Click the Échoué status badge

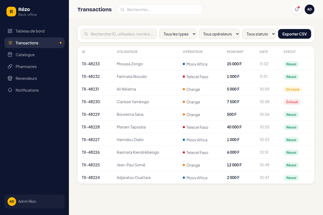292,102
